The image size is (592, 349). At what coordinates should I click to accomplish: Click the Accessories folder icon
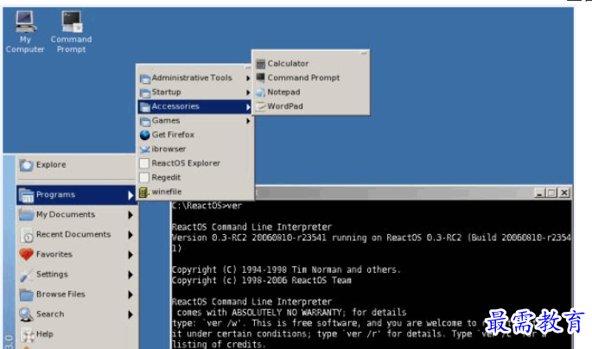145,107
